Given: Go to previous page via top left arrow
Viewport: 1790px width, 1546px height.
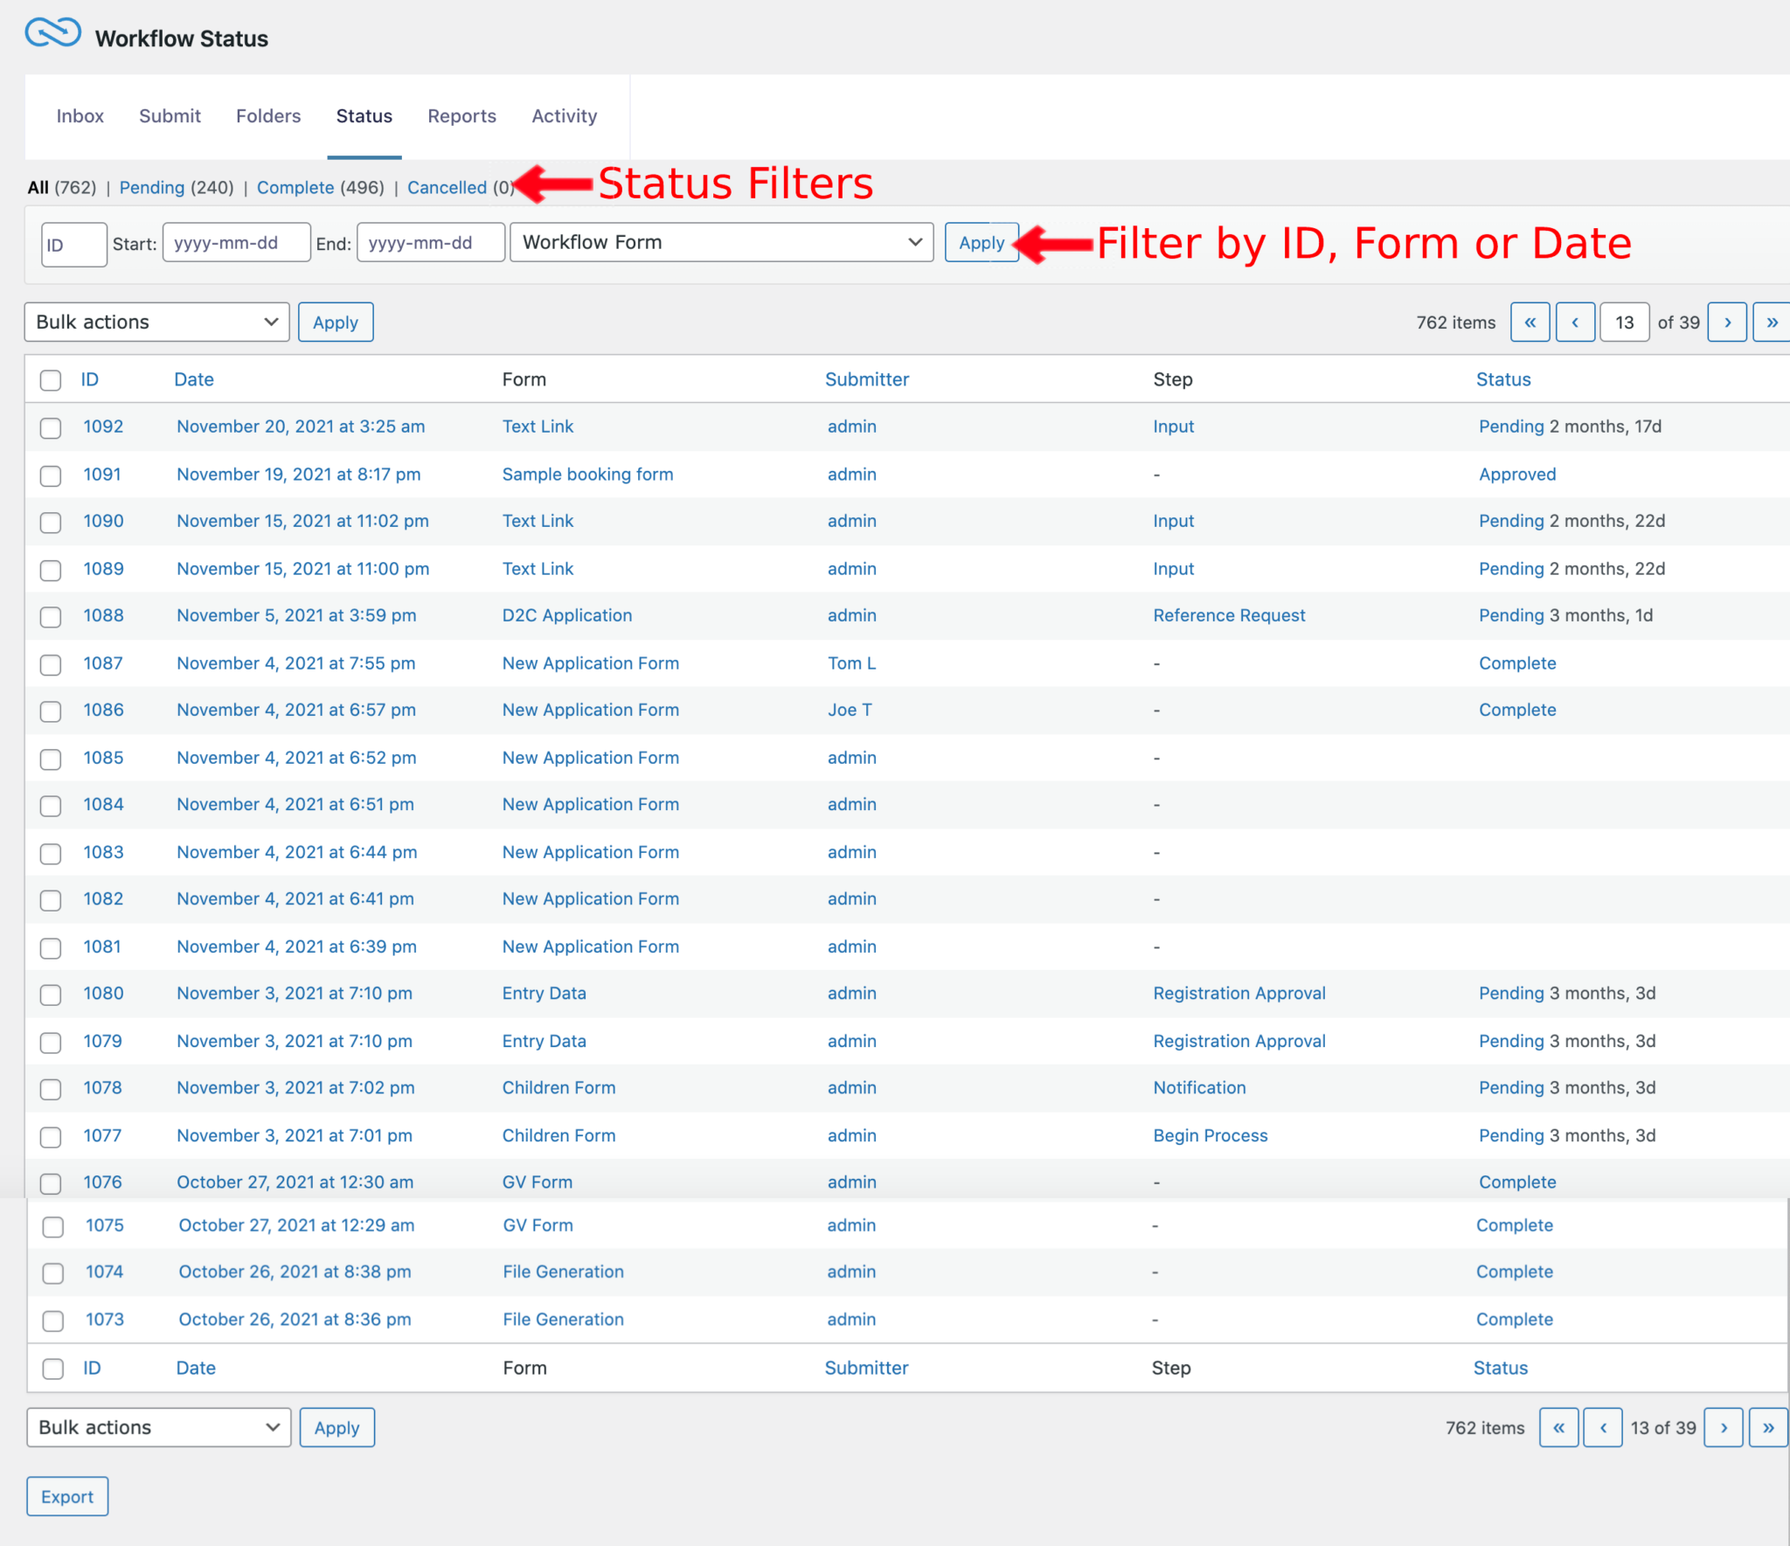Looking at the screenshot, I should [1575, 322].
